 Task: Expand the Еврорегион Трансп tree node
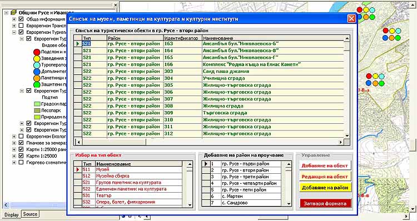pos(14,26)
